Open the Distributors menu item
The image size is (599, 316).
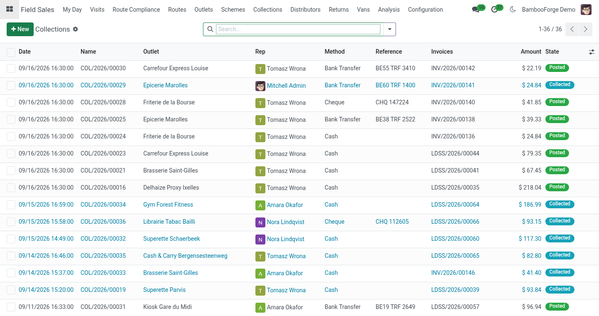(x=305, y=10)
